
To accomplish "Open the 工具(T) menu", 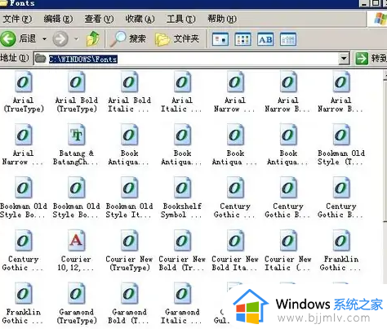I will 181,19.
